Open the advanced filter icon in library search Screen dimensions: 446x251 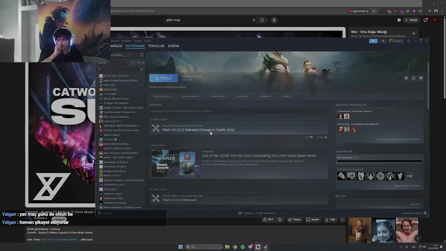pos(141,69)
